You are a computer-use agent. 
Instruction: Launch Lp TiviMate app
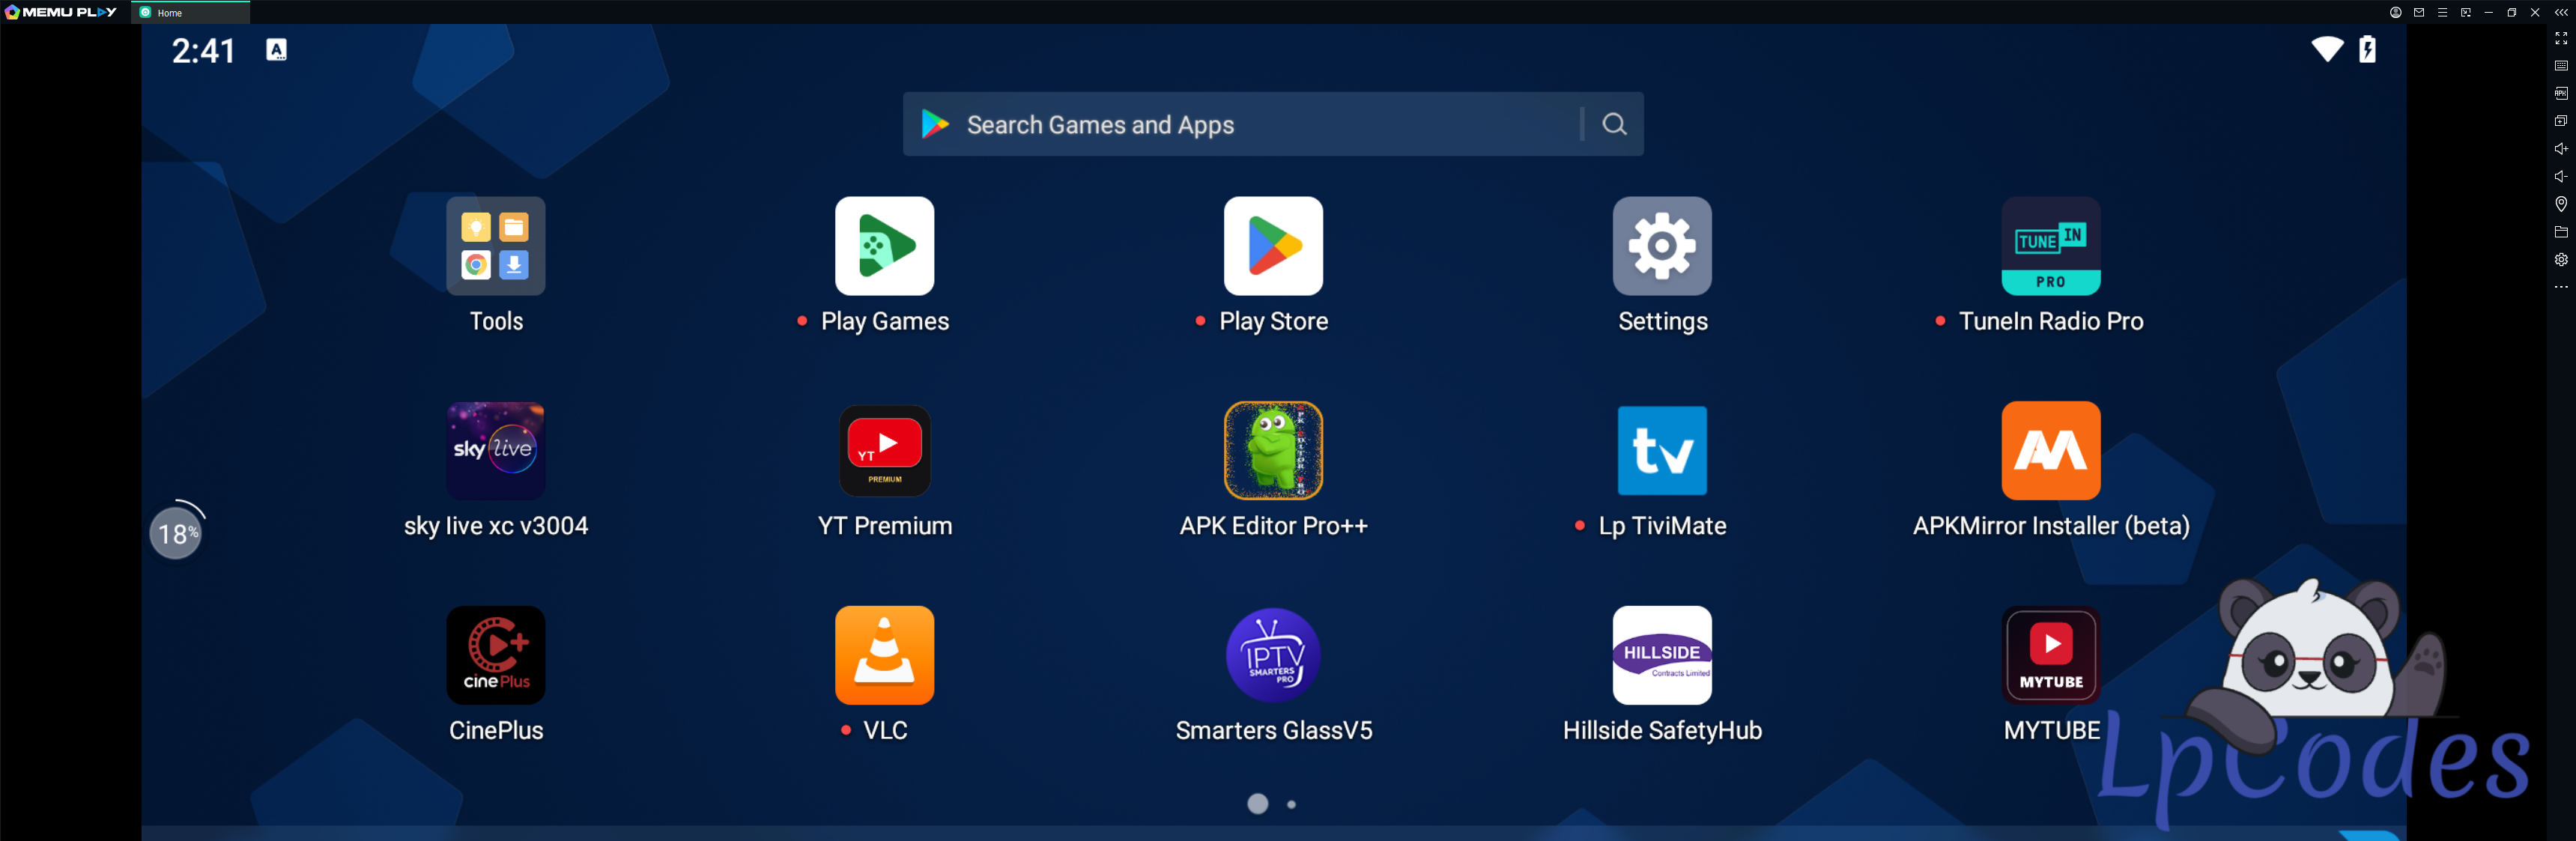pyautogui.click(x=1662, y=451)
